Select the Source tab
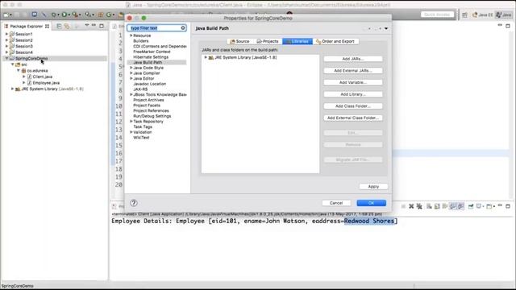 239,41
